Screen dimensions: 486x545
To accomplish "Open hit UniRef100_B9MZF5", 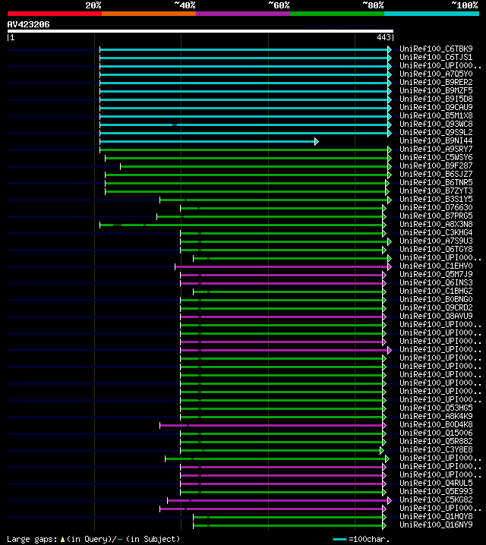I will (436, 91).
